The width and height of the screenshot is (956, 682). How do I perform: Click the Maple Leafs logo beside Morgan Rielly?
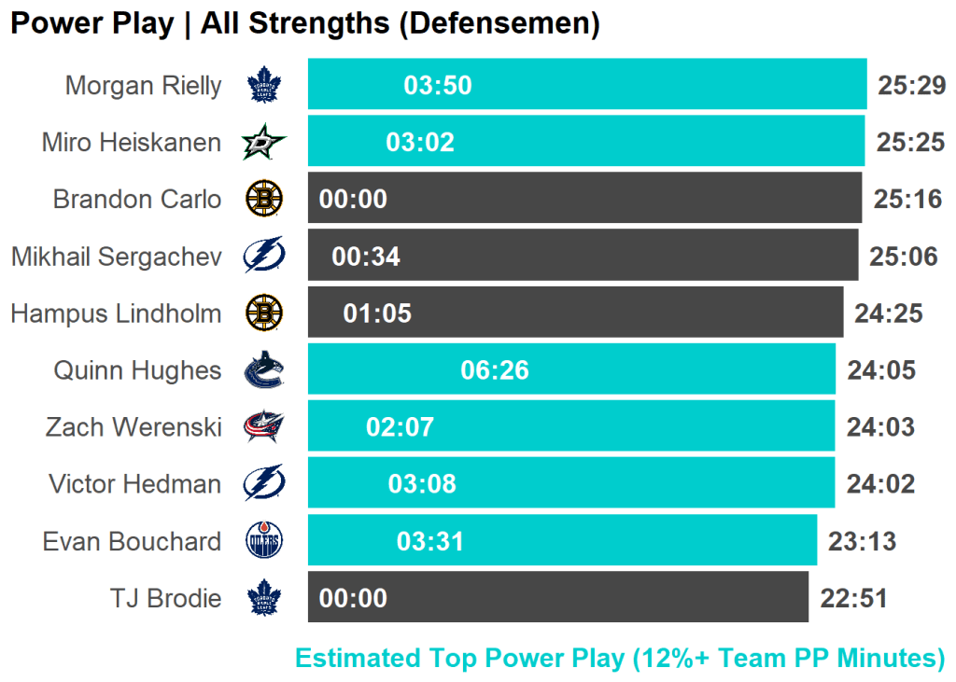pos(264,86)
